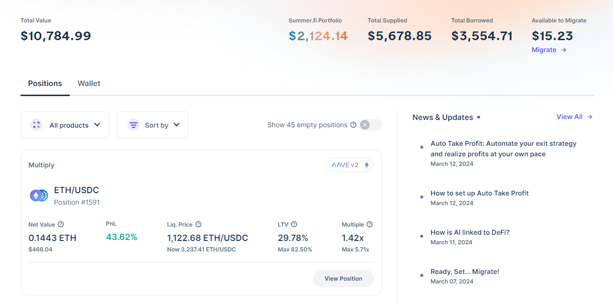
Task: Click help icon beside Show 45 empty positions
Action: click(353, 125)
